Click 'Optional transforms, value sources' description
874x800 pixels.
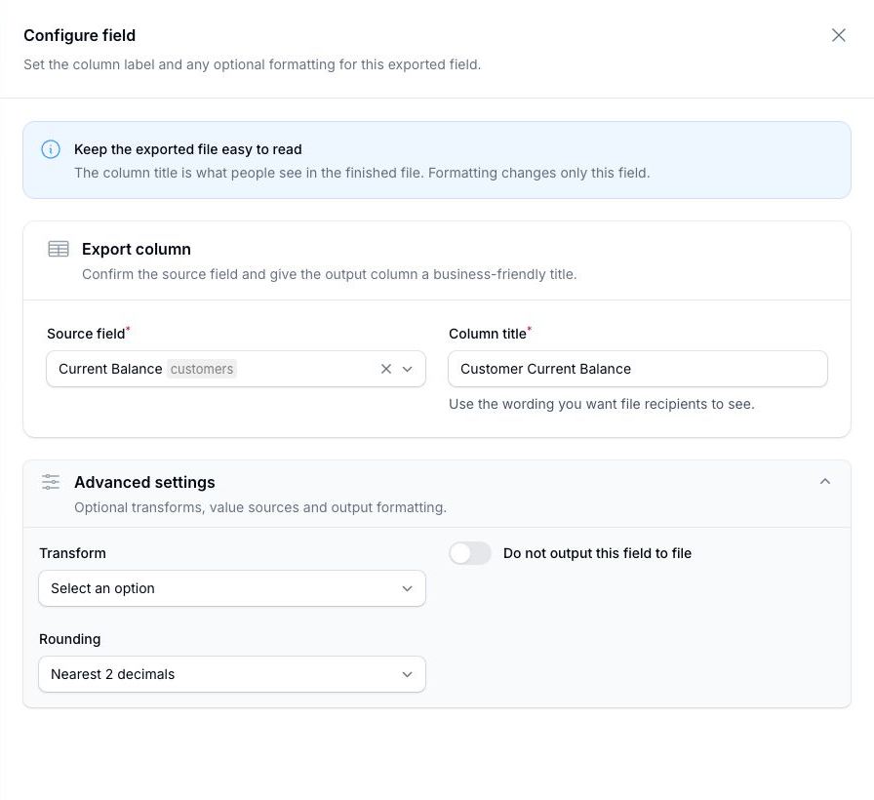[x=260, y=507]
